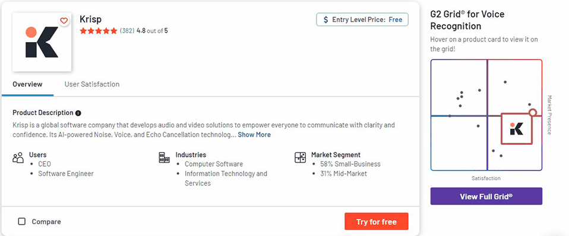Expand description with Show More
This screenshot has height=236, width=569.
coord(254,135)
